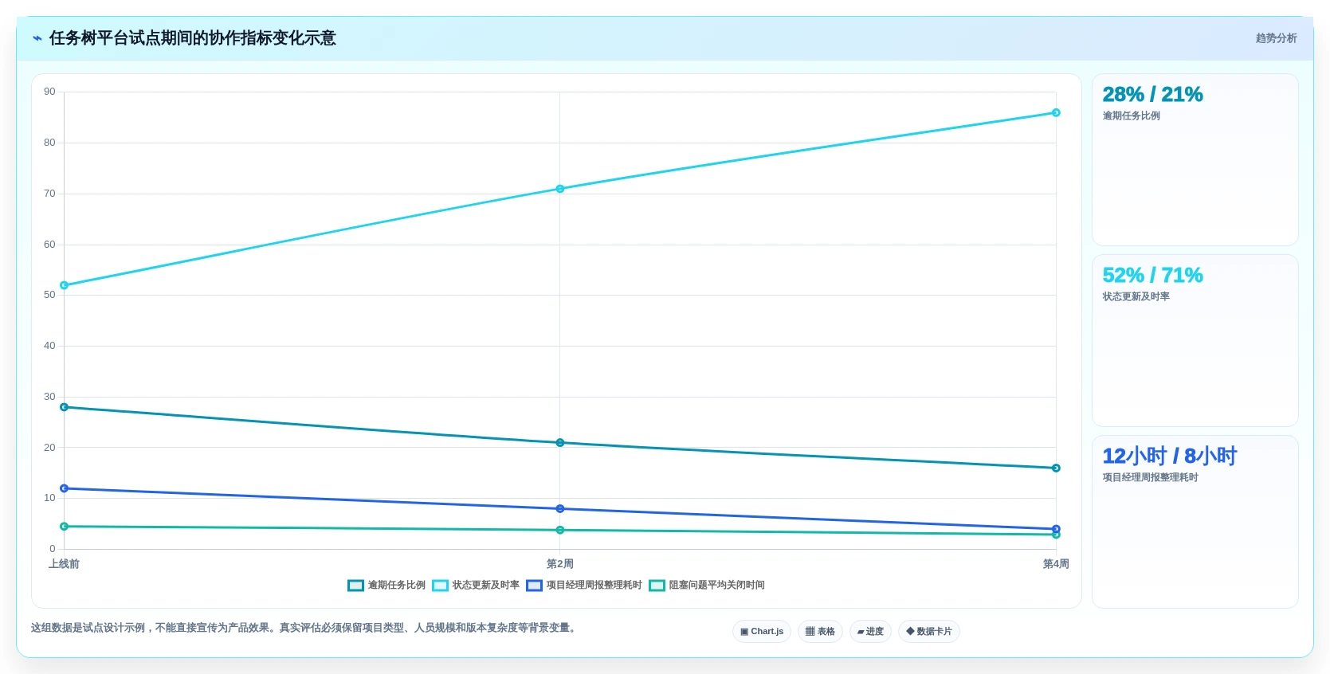
Task: Toggle the 状态更新及时率 legend swatch
Action: (440, 586)
